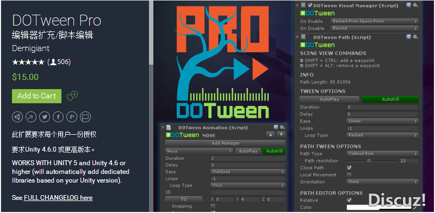Viewport: 435px width, 213px height.
Task: Open gear menu of DOTween Visual Manager
Action: coord(415,5)
